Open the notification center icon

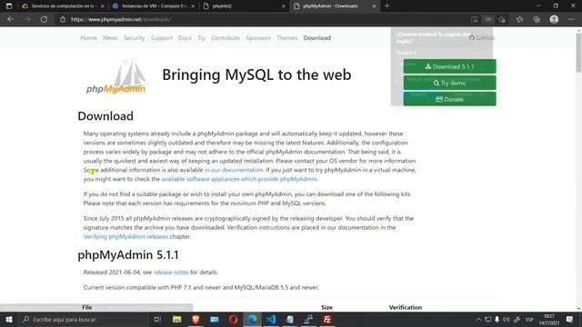click(x=570, y=319)
